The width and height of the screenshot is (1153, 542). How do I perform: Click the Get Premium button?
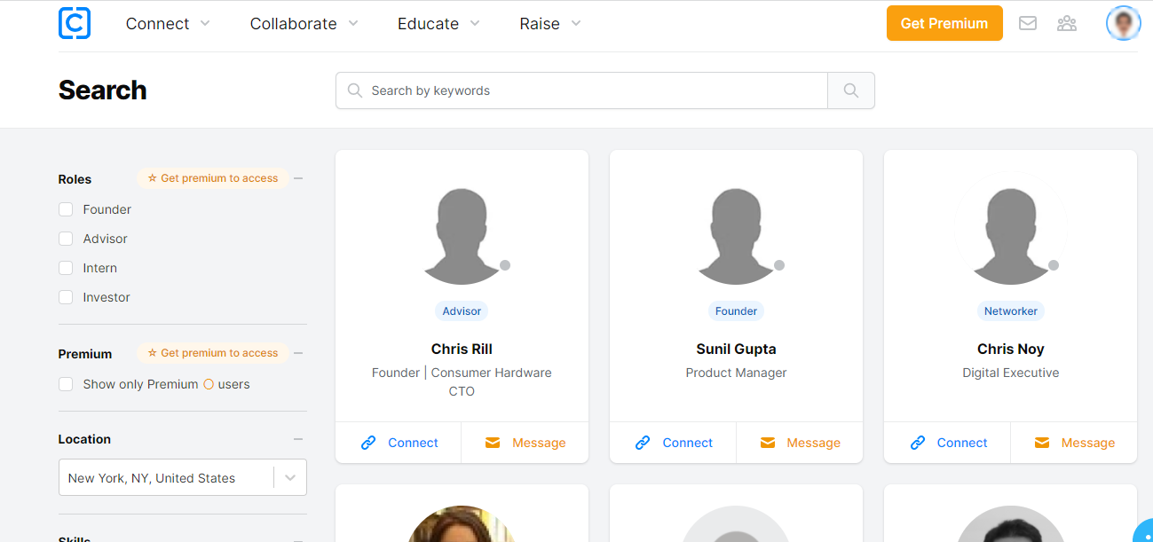(x=944, y=23)
